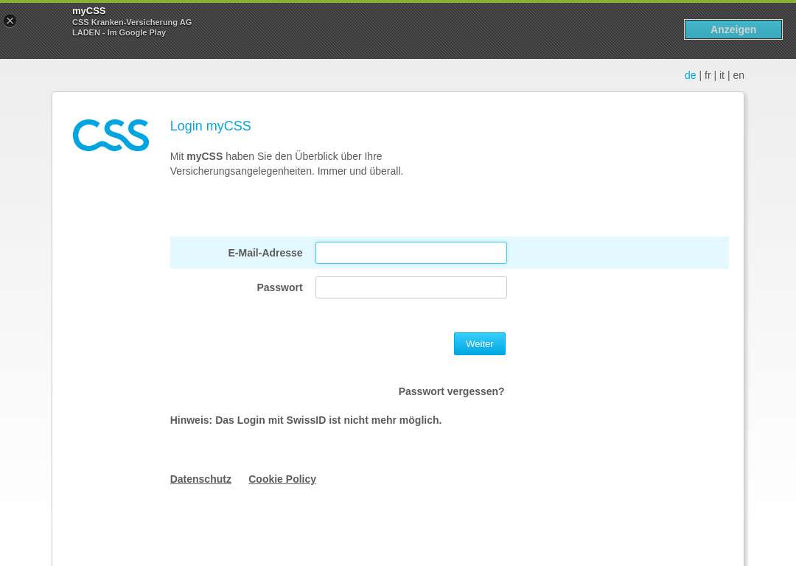Switch language to English (en)
Image resolution: width=796 pixels, height=566 pixels.
click(739, 75)
